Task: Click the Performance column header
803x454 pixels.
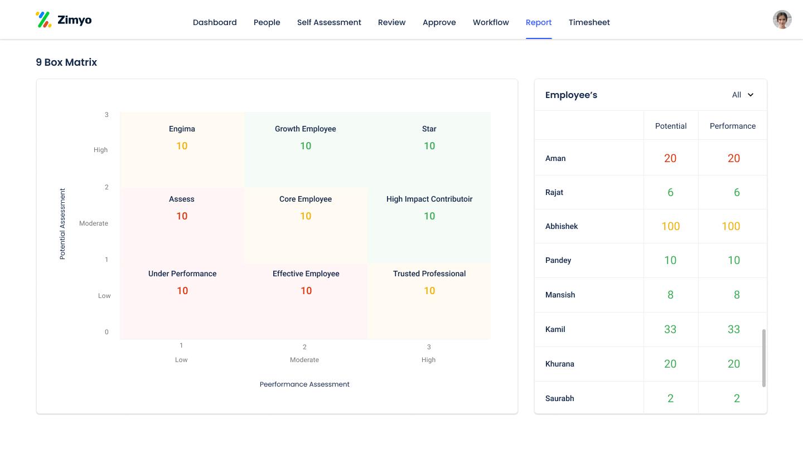Action: [x=732, y=126]
